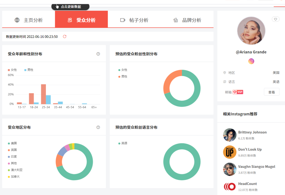Click the HeadCount logo avatar
Screen dimensions: 285x195
[230, 187]
